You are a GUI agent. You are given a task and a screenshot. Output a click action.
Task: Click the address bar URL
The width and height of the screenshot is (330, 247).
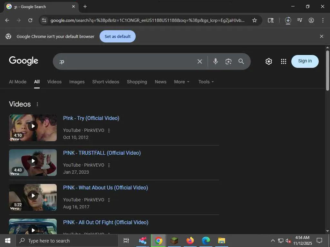[147, 20]
